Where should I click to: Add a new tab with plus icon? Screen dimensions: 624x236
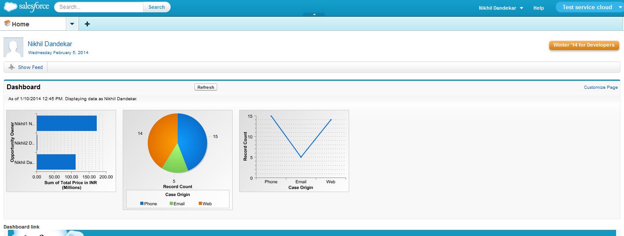[87, 24]
